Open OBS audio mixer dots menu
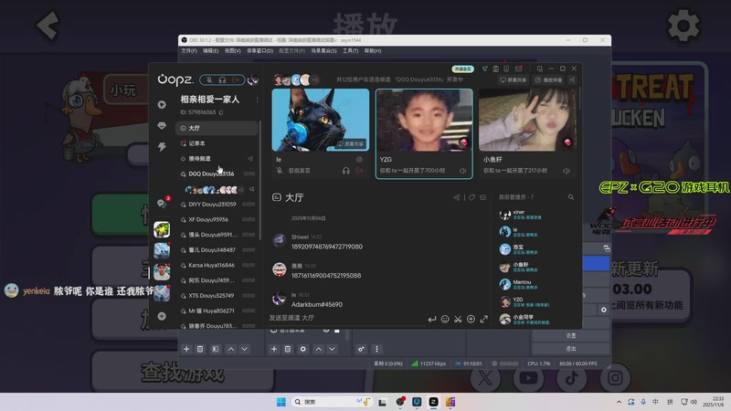The image size is (731, 411). (x=376, y=349)
